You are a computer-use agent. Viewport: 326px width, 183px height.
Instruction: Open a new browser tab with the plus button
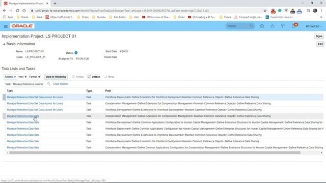pyautogui.click(x=55, y=4)
